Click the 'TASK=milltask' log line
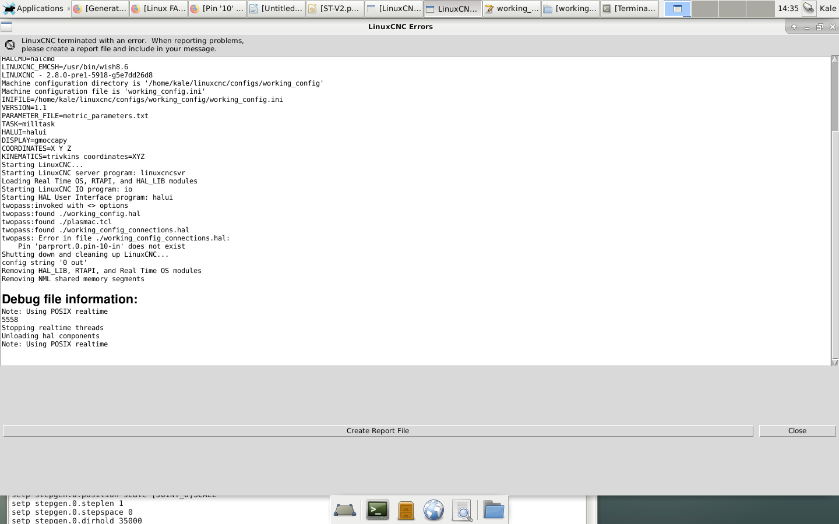This screenshot has height=524, width=839. pyautogui.click(x=28, y=124)
